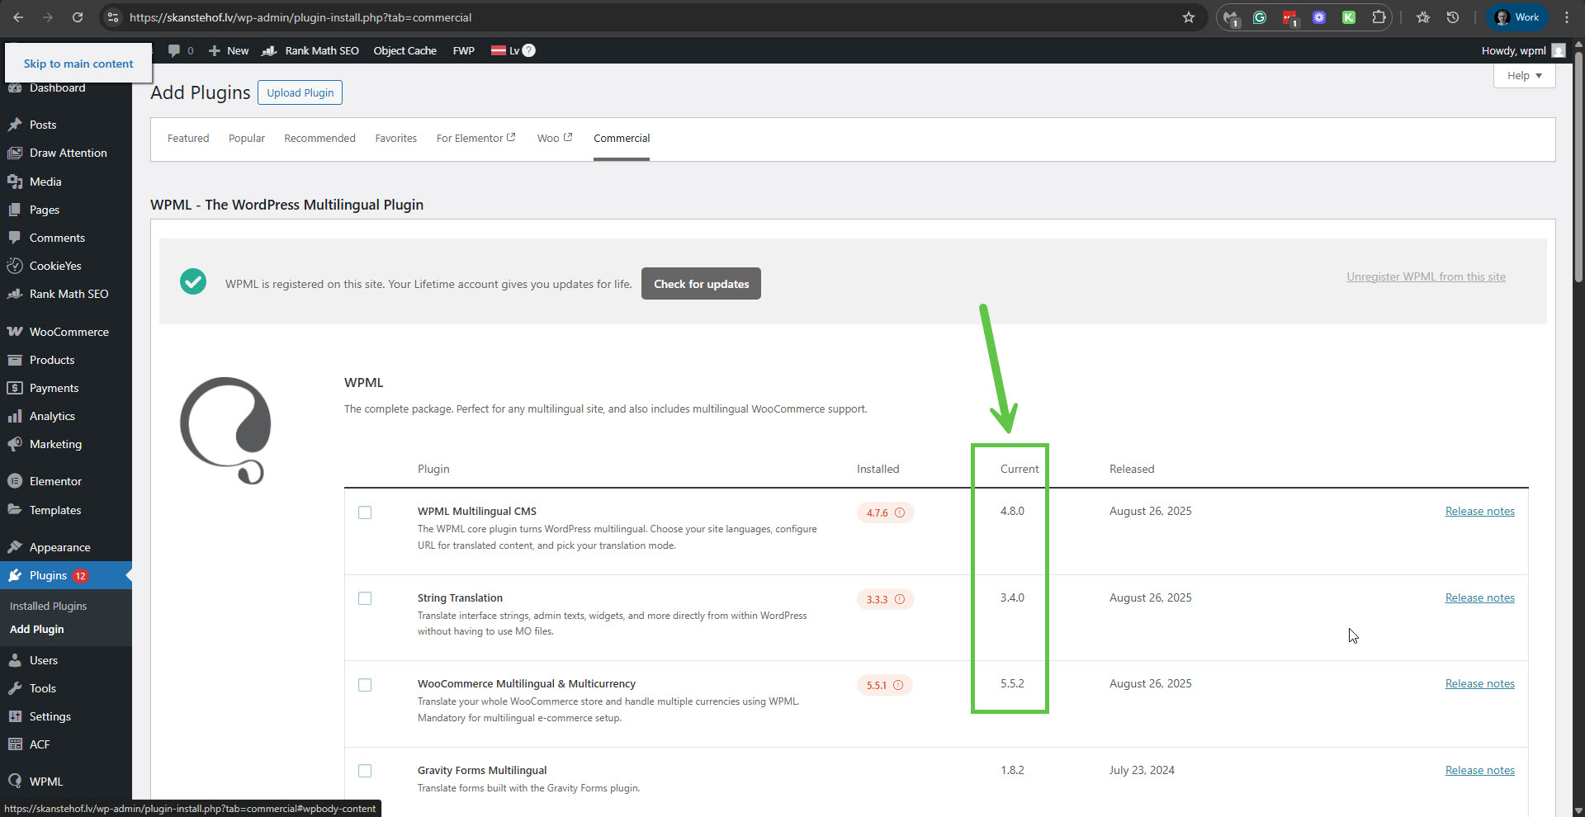Open Woo external tab
1585x817 pixels.
click(x=555, y=138)
